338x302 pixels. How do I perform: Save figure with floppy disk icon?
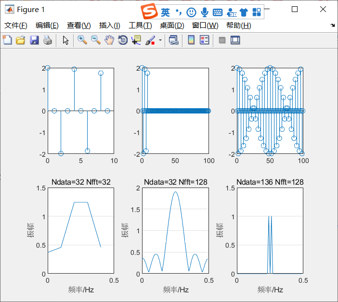pyautogui.click(x=34, y=40)
